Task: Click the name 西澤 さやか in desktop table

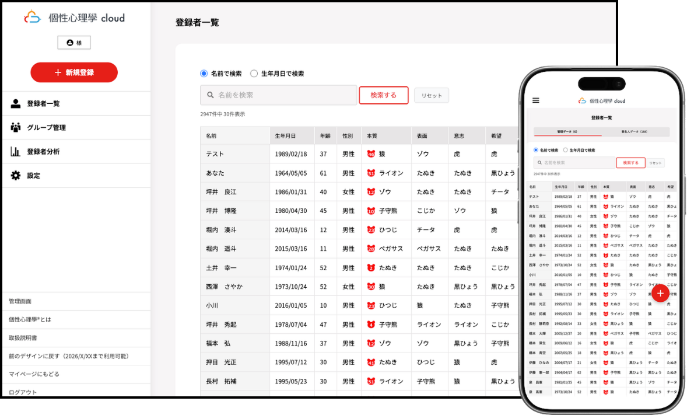Action: 225,287
